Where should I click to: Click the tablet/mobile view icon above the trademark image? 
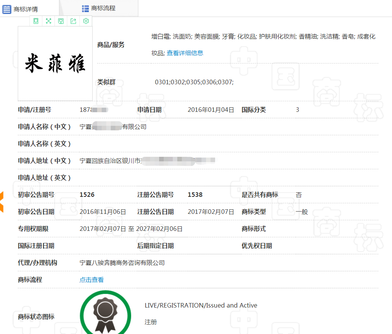click(x=36, y=21)
